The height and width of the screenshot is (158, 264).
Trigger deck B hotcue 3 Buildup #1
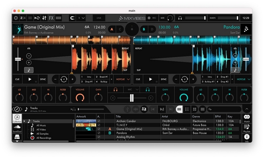[208, 82]
